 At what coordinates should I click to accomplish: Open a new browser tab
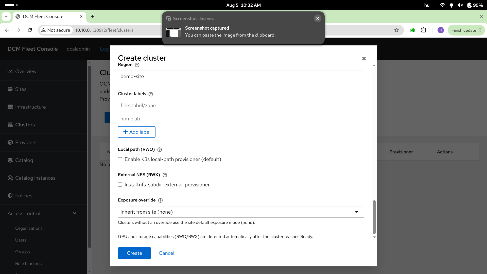[93, 16]
